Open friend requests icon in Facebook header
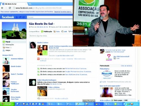 click(x=17, y=17)
